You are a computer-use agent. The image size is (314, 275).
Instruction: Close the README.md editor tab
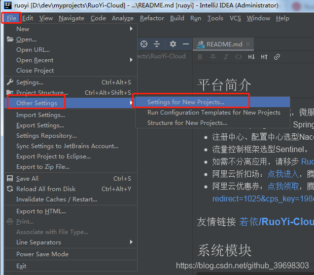click(x=248, y=44)
